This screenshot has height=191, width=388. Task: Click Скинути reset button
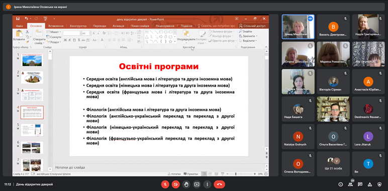54,37
